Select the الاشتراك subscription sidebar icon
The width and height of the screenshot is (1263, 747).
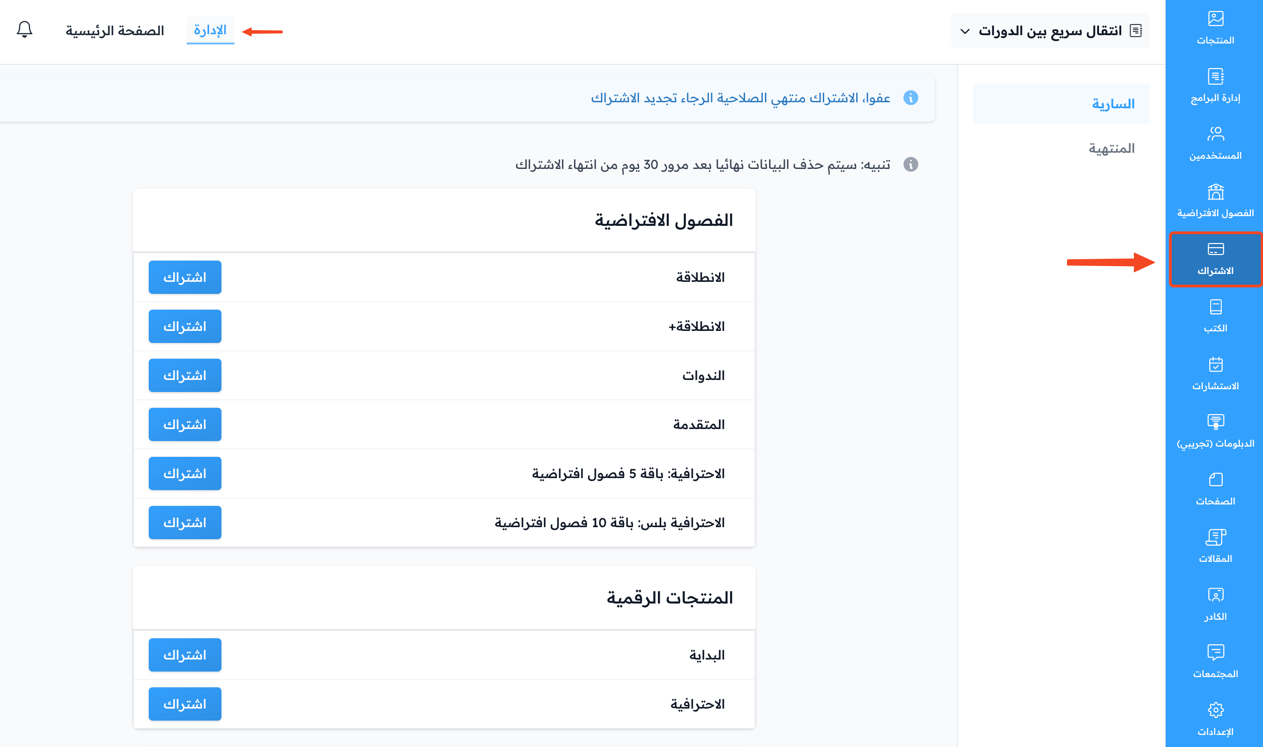tap(1215, 259)
